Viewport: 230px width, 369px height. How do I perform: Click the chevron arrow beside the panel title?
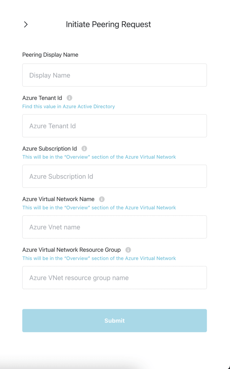[26, 24]
